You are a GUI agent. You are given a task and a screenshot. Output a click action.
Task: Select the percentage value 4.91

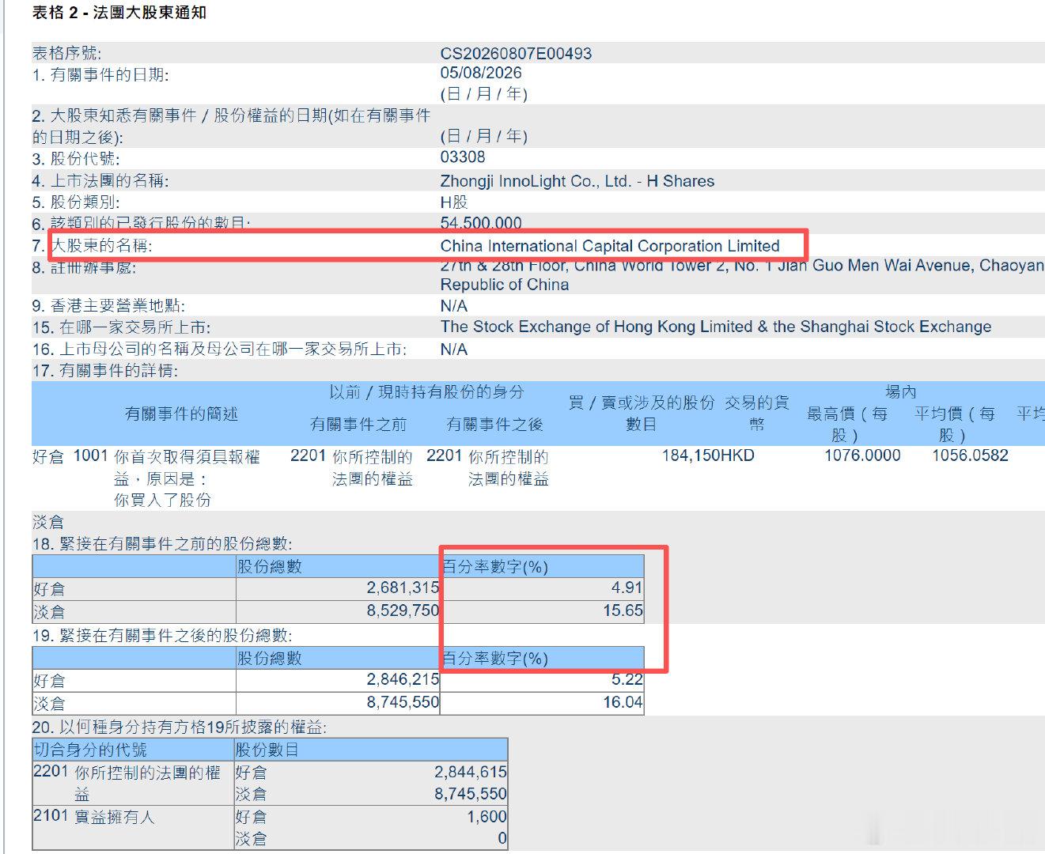[x=627, y=588]
